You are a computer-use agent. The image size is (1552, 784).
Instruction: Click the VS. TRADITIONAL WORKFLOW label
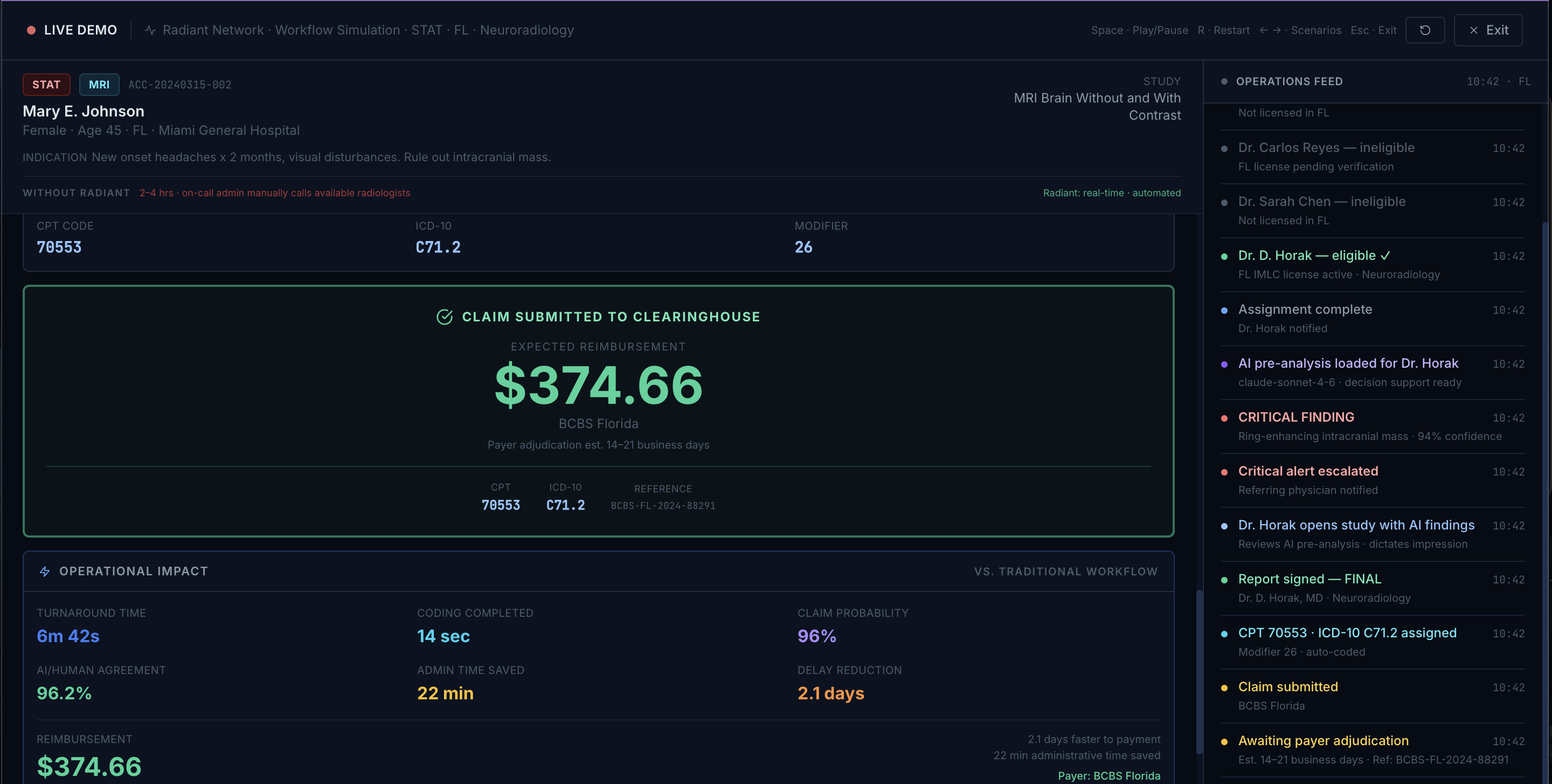pyautogui.click(x=1066, y=571)
